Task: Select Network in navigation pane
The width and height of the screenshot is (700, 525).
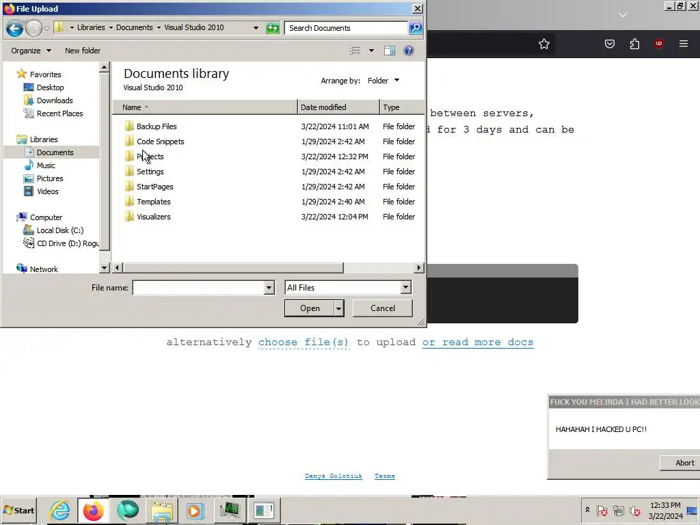Action: tap(44, 269)
